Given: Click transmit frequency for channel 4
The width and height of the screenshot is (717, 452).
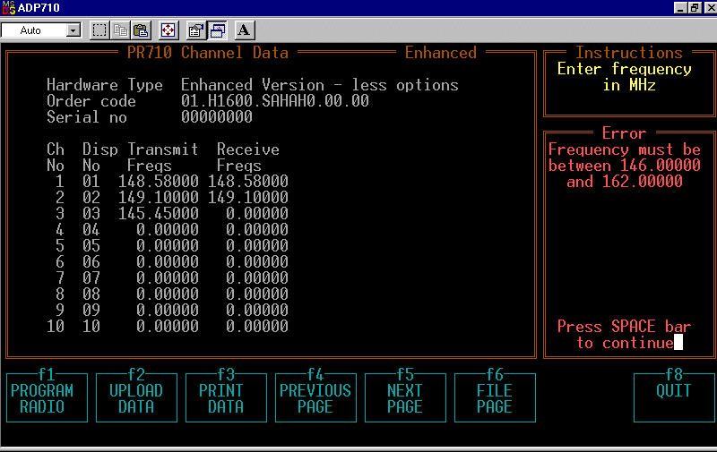Looking at the screenshot, I should coord(168,229).
